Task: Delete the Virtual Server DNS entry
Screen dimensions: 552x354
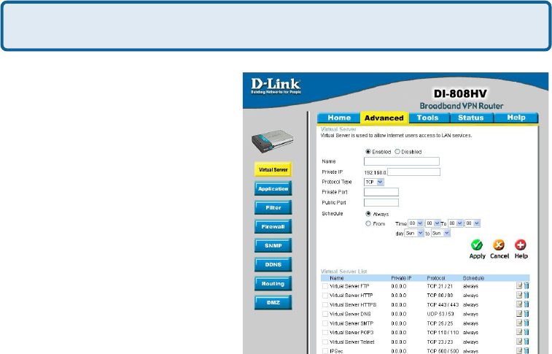Action: [x=526, y=314]
